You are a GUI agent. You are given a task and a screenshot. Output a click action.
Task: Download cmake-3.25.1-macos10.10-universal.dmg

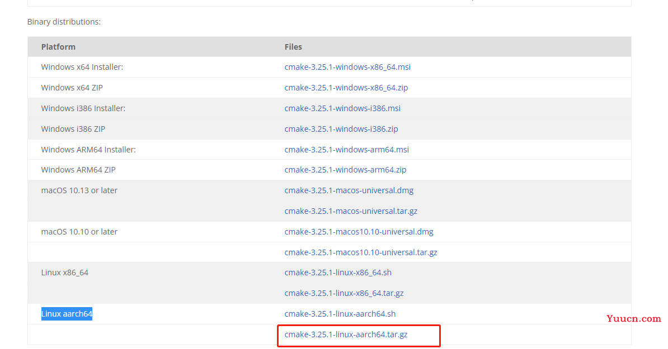[x=359, y=232]
